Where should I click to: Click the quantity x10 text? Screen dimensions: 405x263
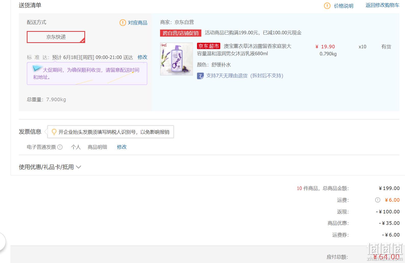point(362,47)
